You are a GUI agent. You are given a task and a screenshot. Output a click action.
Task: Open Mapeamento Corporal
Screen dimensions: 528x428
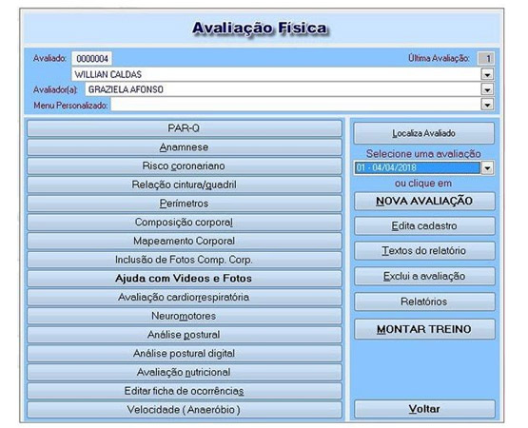click(x=185, y=242)
